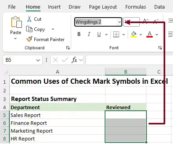Image resolution: width=173 pixels, height=144 pixels.
Task: Click the Cut text button
Action: 37,19
